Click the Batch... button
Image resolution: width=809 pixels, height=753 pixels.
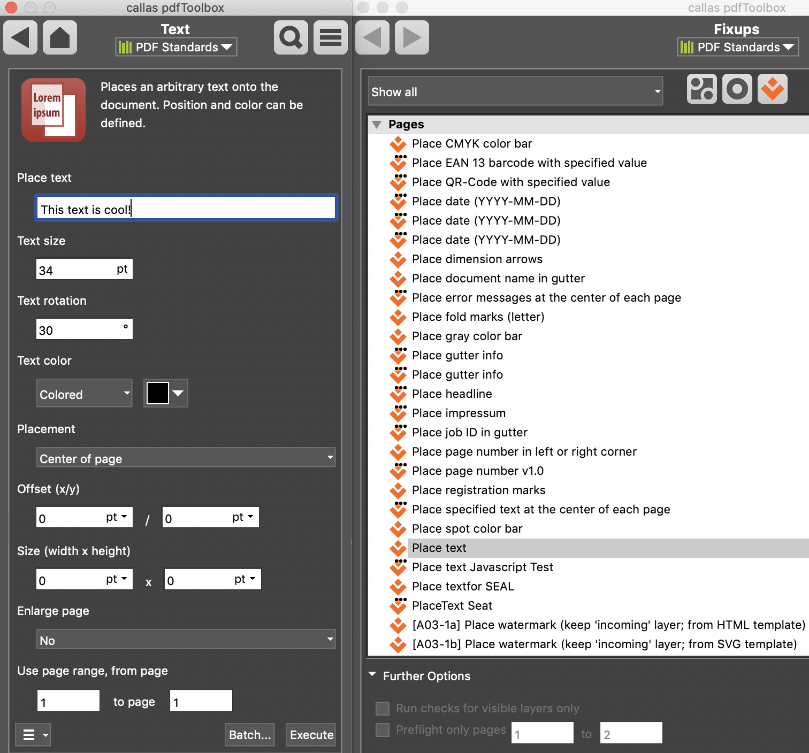coord(250,735)
